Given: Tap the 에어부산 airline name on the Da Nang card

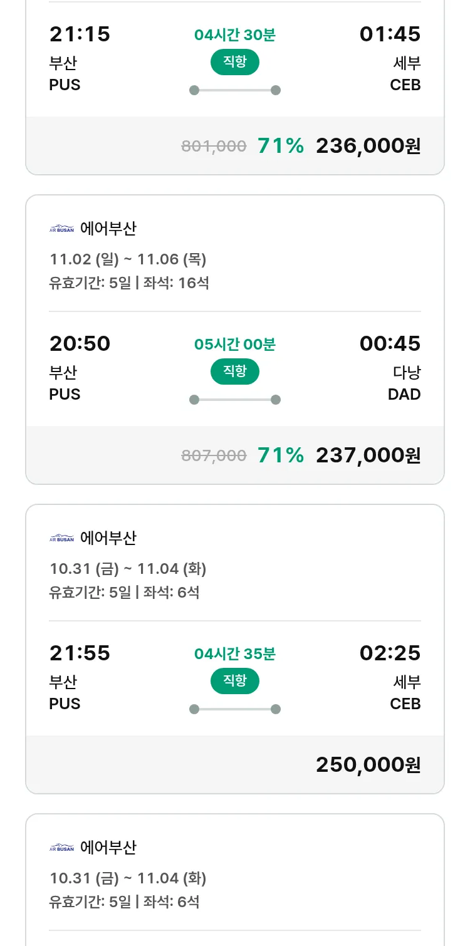Looking at the screenshot, I should tap(108, 229).
